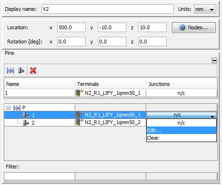222x185 pixels.
Task: Click the Junctions column header
Action: tap(181, 84)
